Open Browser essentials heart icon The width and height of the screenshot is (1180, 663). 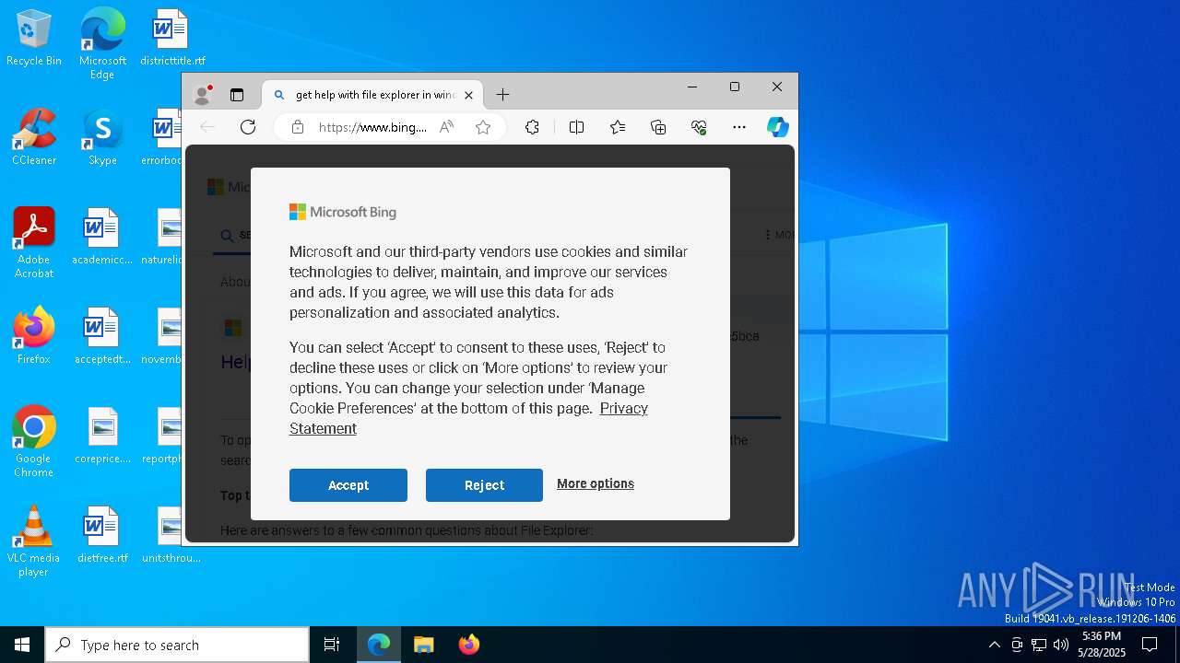(x=699, y=127)
